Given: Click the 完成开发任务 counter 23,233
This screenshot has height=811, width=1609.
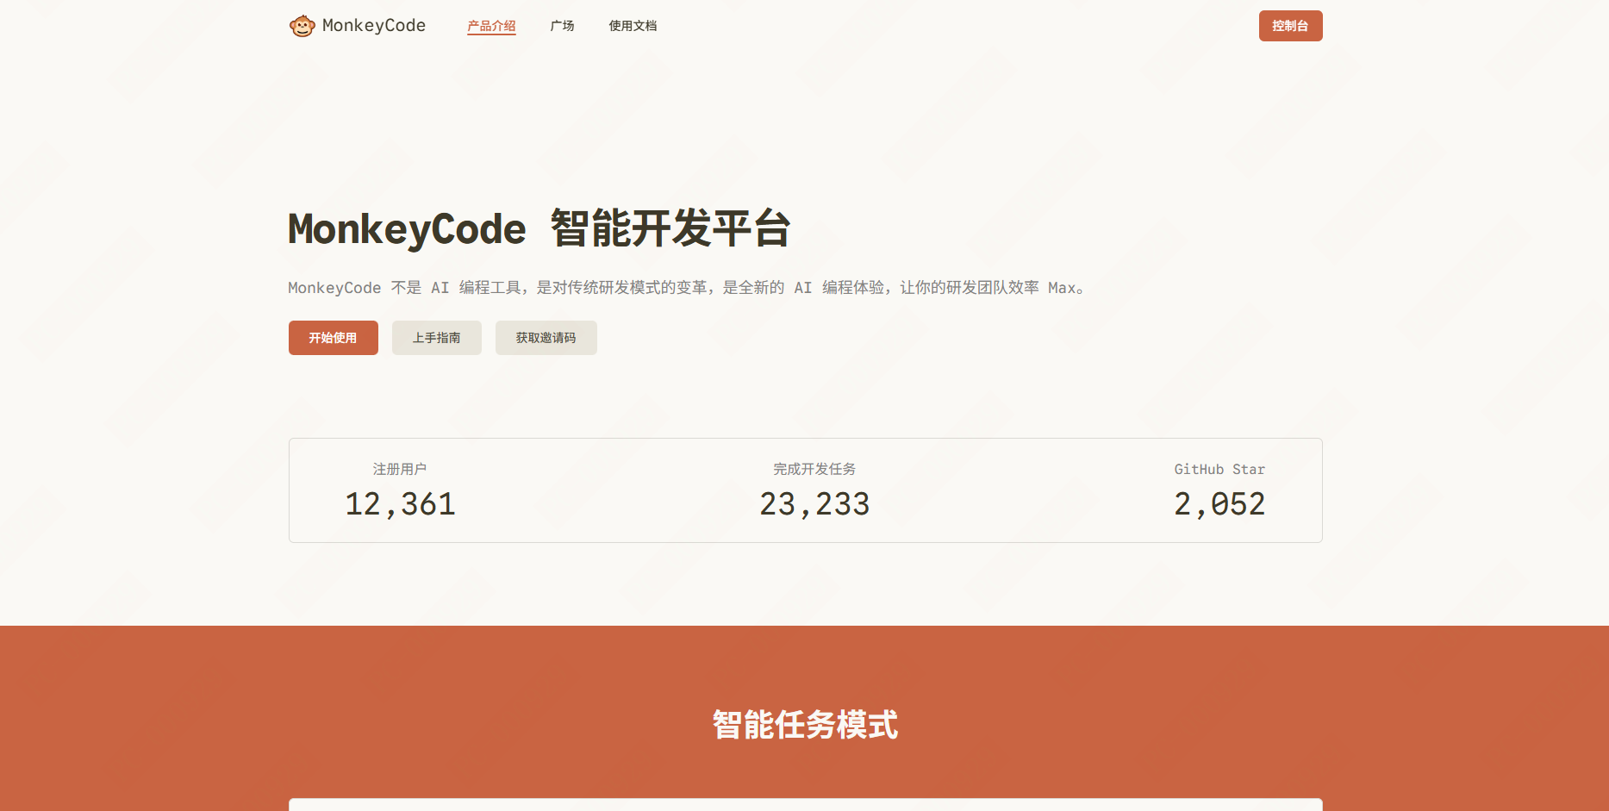Looking at the screenshot, I should pos(814,503).
